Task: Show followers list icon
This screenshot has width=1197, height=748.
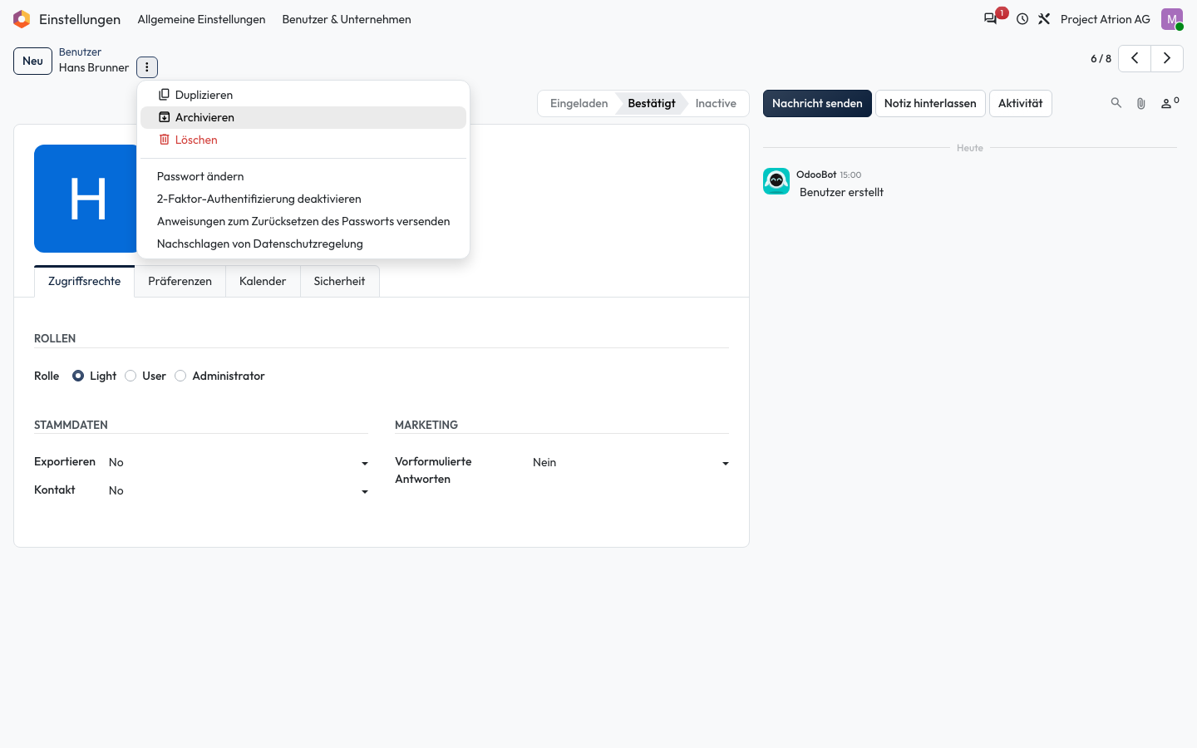Action: click(1170, 103)
